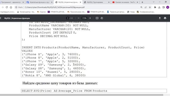Switch to Программист - администратор tab
Viewport: 170px width, 96px height.
(11, 2)
